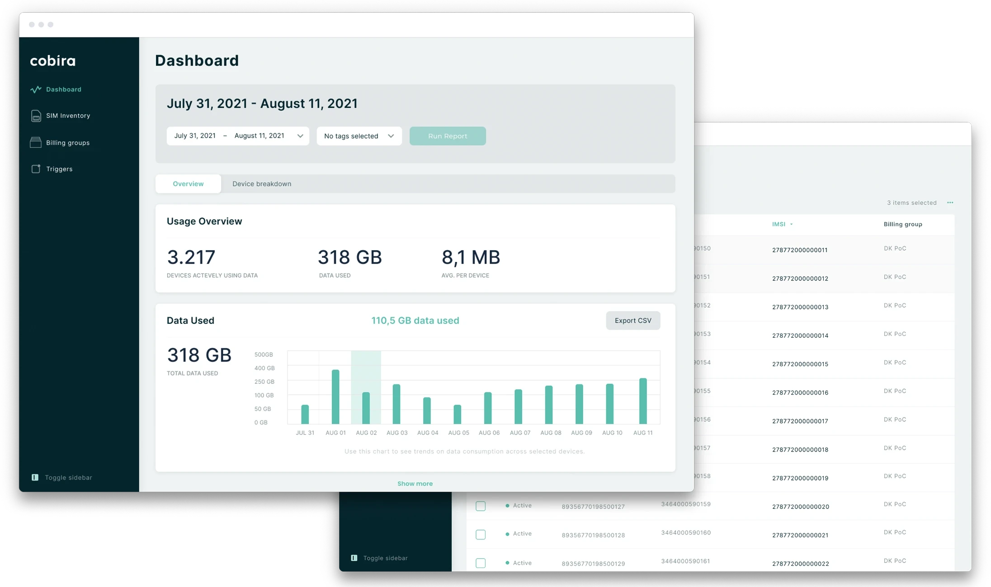Click the July 31, 2021 start date field
This screenshot has width=991, height=587.
pos(195,135)
